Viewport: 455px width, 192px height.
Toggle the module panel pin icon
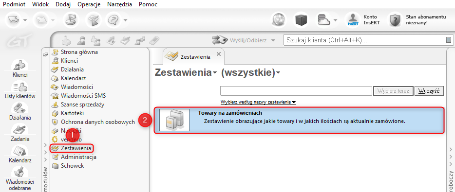45,53
